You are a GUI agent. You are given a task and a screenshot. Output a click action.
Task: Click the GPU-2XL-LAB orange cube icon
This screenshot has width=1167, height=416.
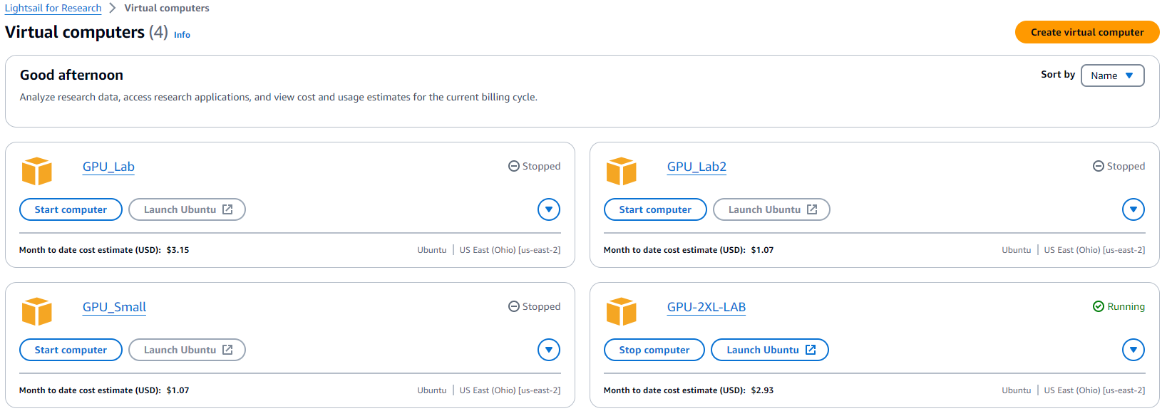click(x=622, y=312)
